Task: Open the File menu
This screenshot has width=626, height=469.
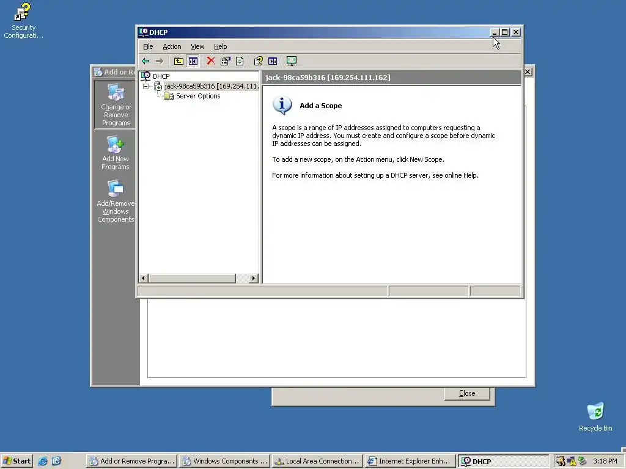Action: pyautogui.click(x=148, y=46)
